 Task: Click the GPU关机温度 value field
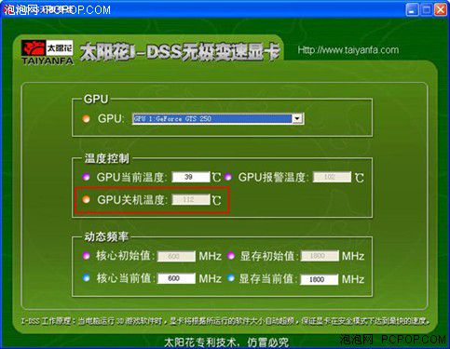[x=191, y=199]
